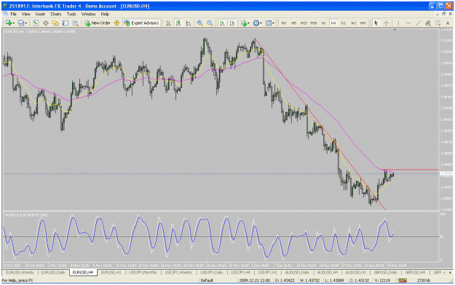Open the Charts menu
The height and width of the screenshot is (285, 455).
[x=56, y=14]
